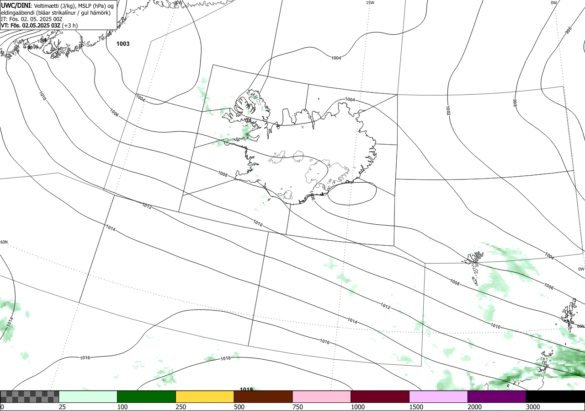Click the legend value '2000'
This screenshot has height=411, width=585.
click(x=475, y=407)
